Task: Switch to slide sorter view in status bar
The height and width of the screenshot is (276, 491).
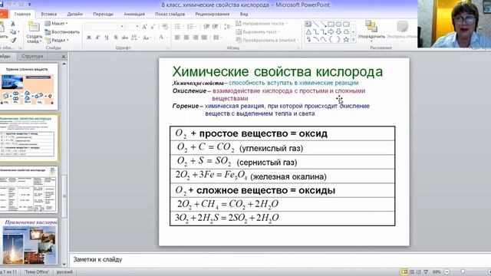Action: pos(412,272)
